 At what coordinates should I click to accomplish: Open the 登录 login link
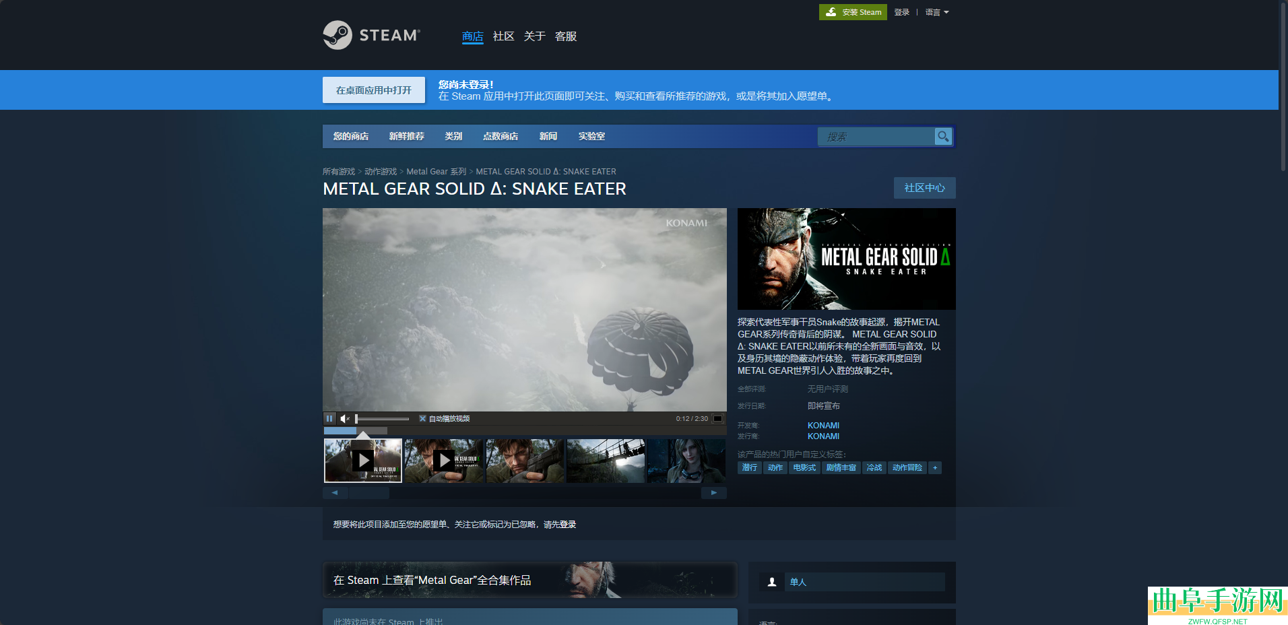point(901,12)
